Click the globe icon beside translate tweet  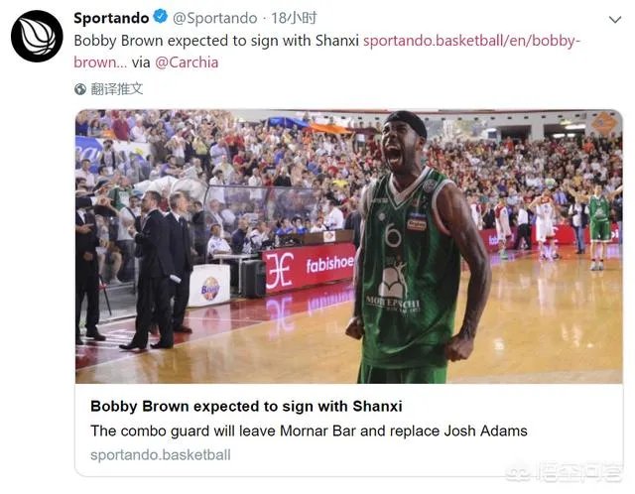(80, 89)
